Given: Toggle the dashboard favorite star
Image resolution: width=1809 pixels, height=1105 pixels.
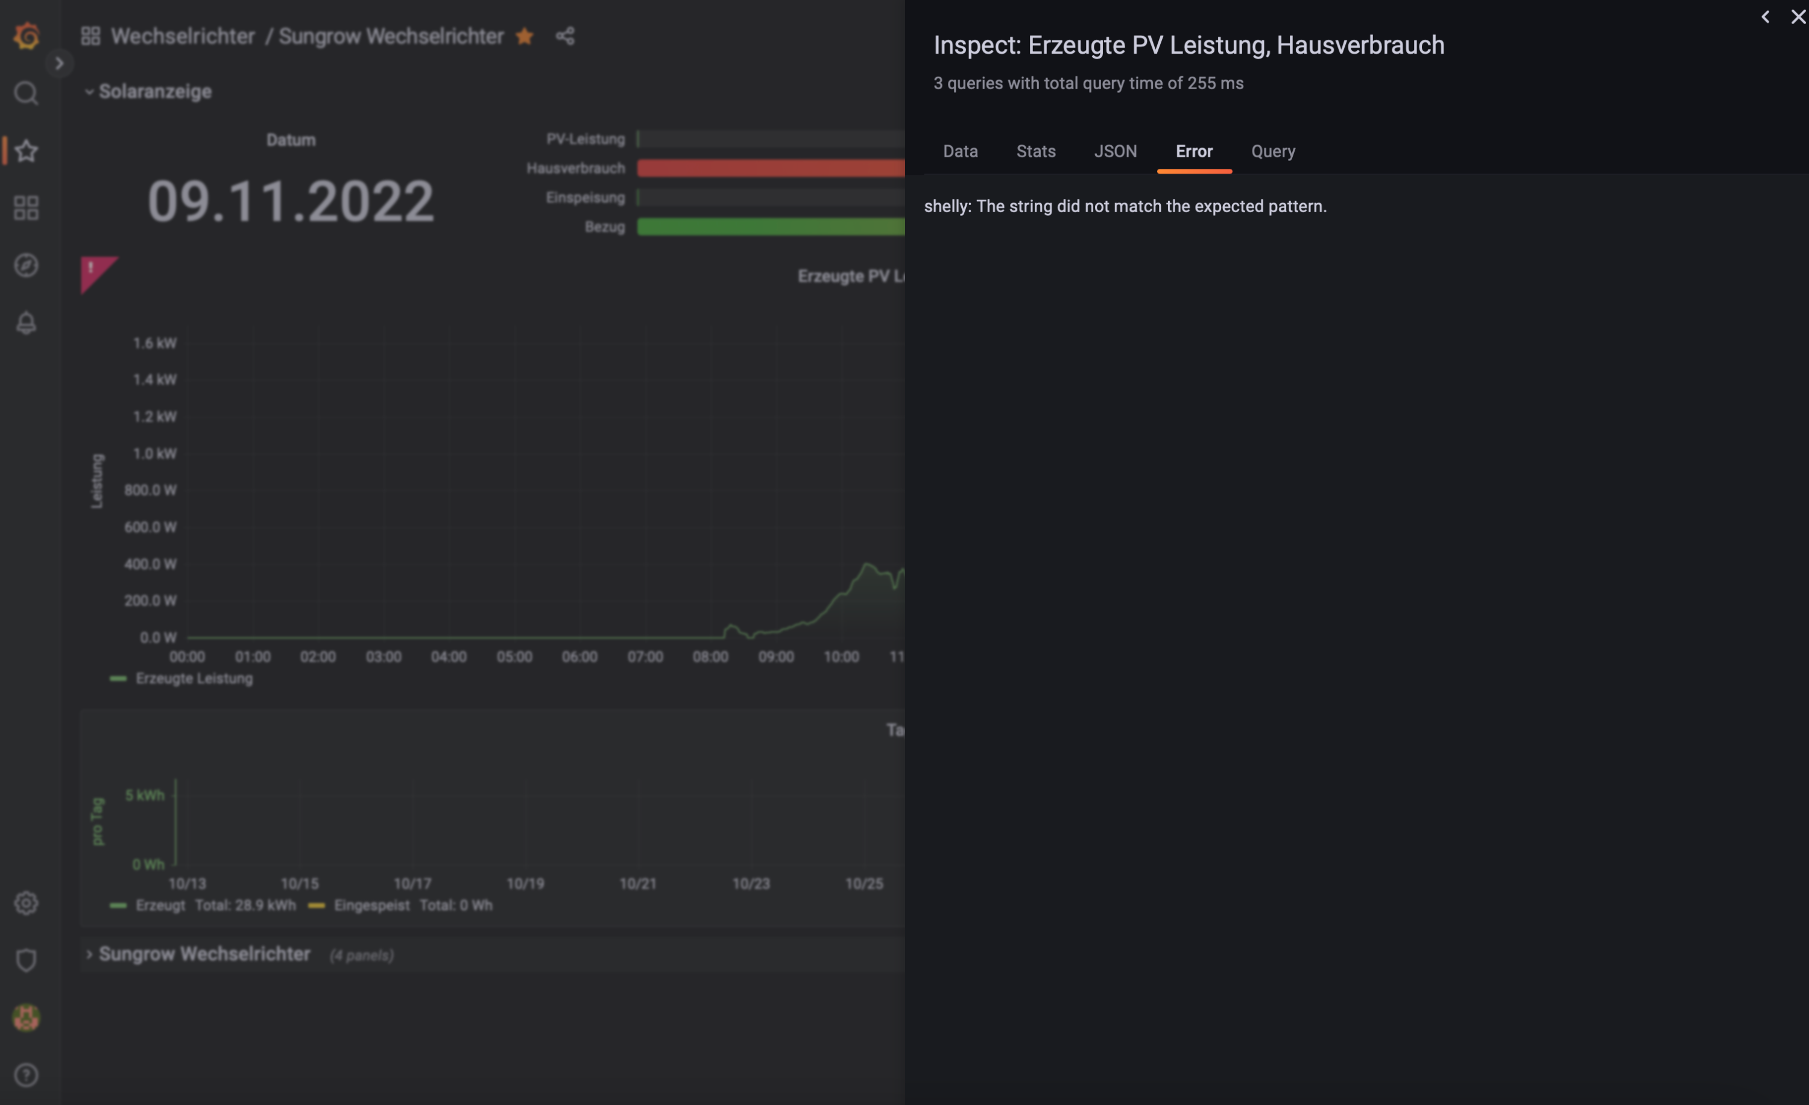Looking at the screenshot, I should (524, 36).
